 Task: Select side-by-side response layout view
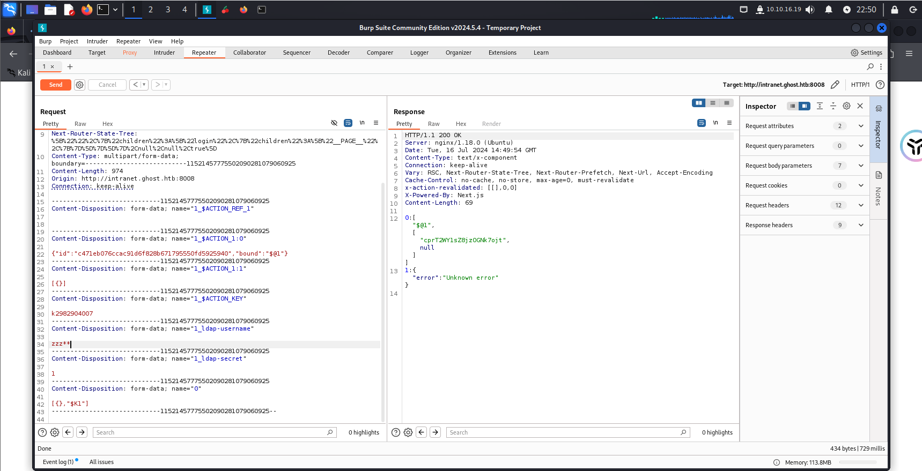click(698, 103)
